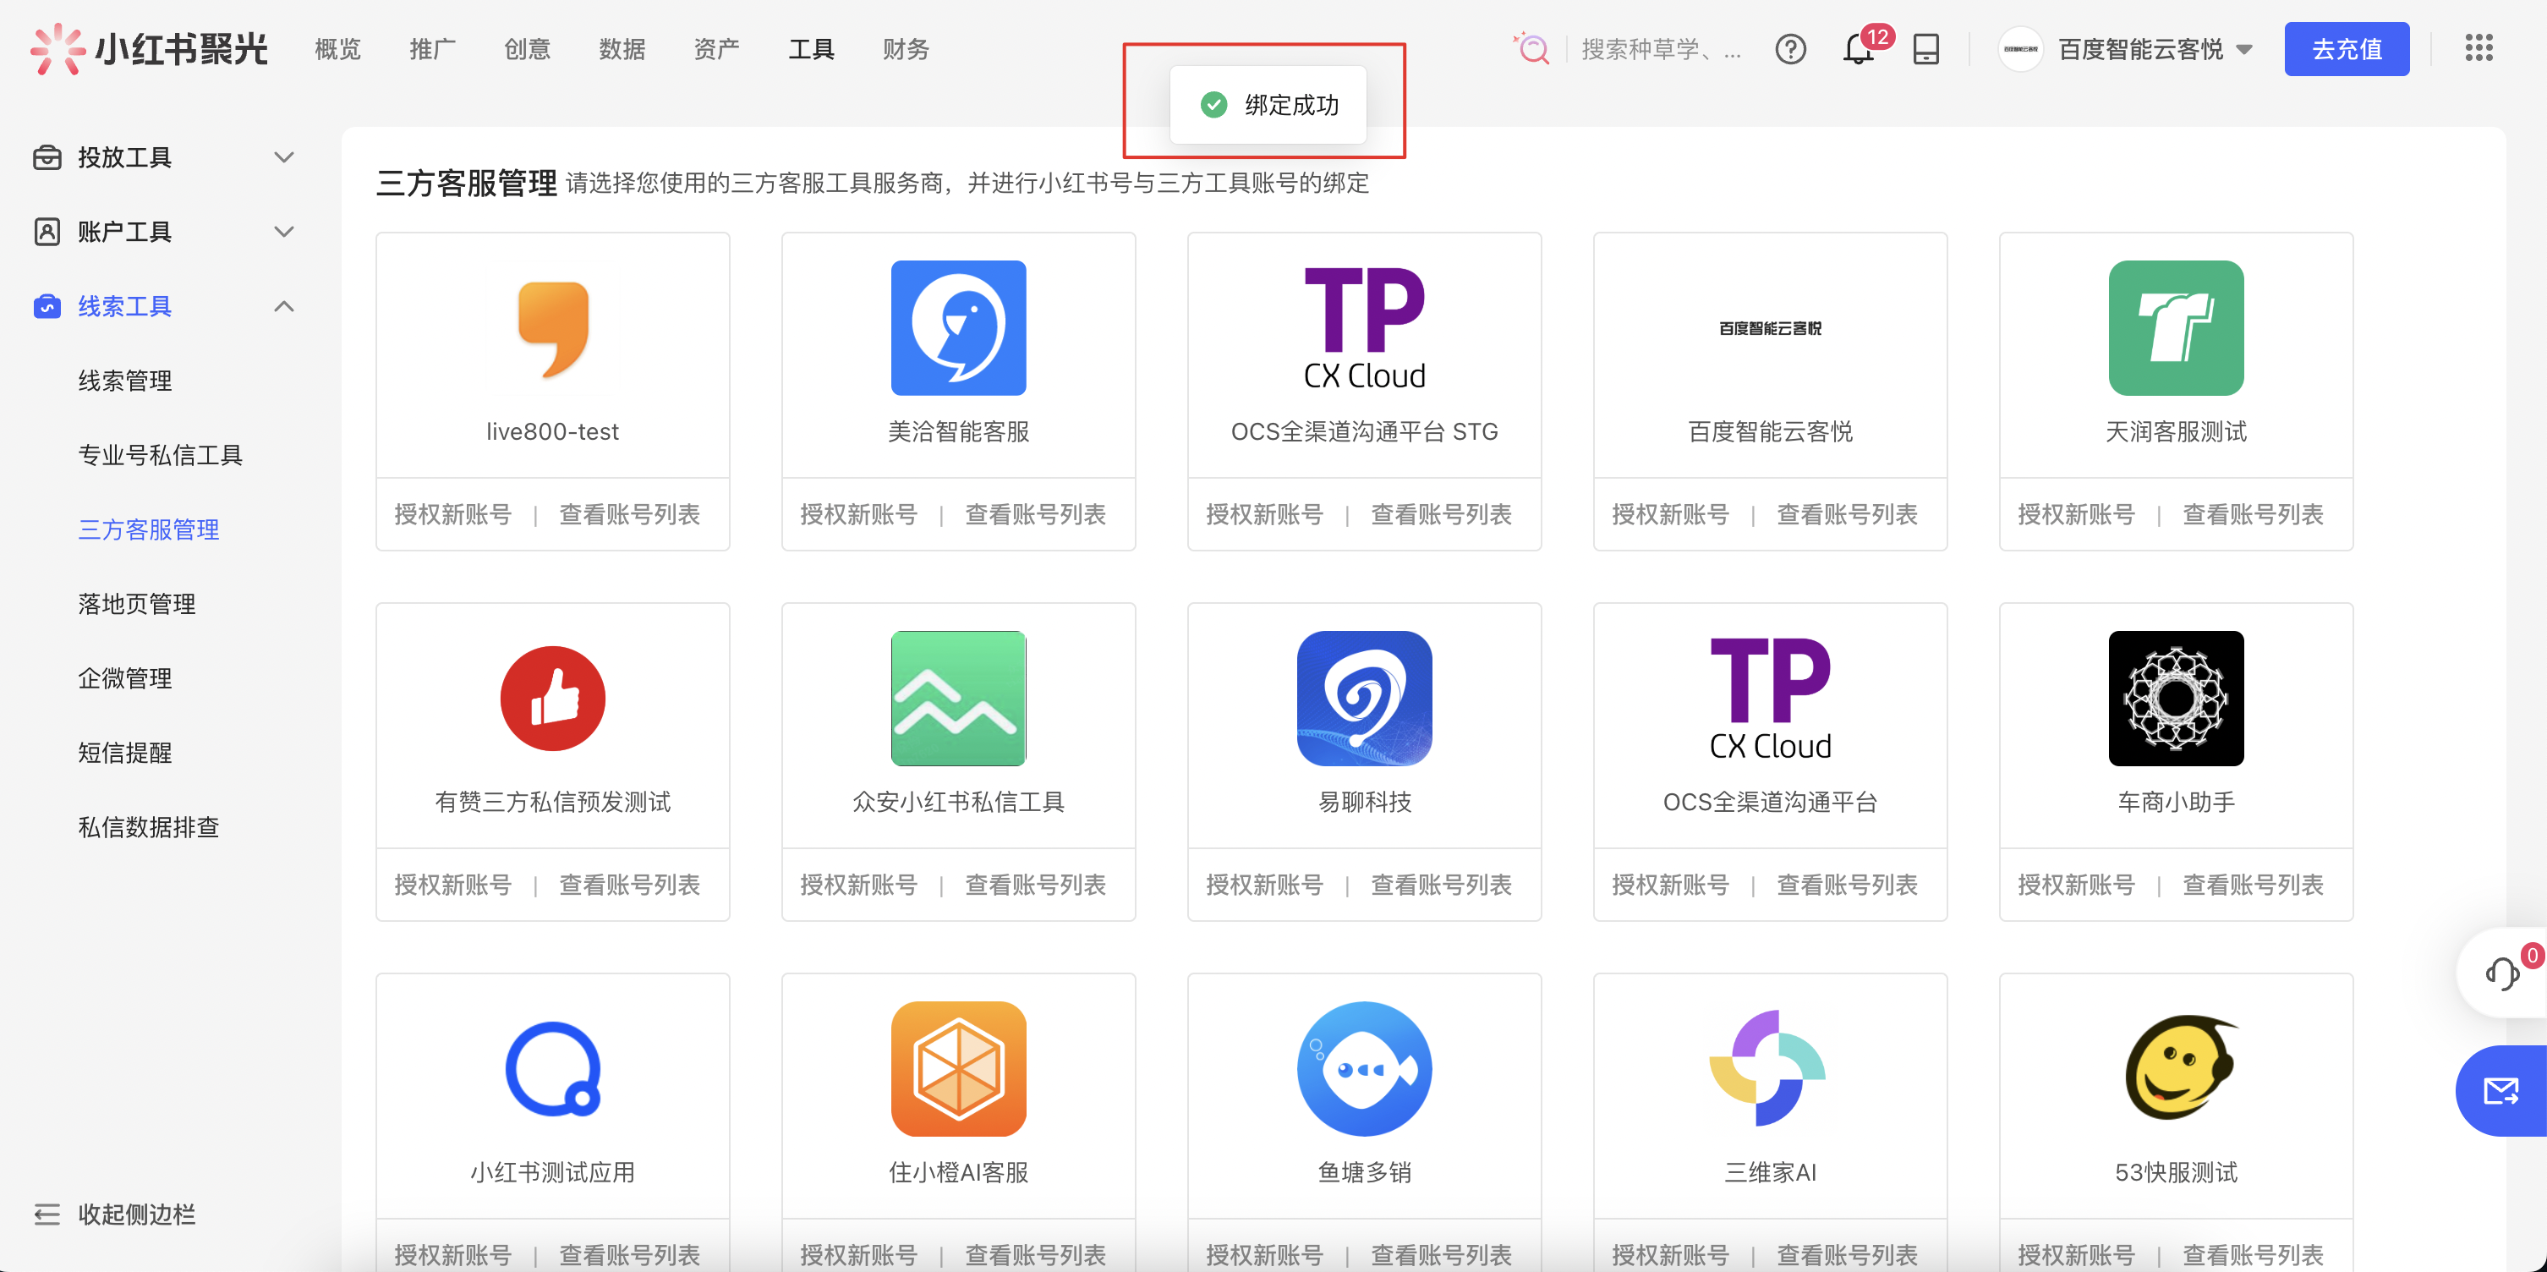Open the floating headset customer service icon
This screenshot has height=1272, width=2547.
2502,974
